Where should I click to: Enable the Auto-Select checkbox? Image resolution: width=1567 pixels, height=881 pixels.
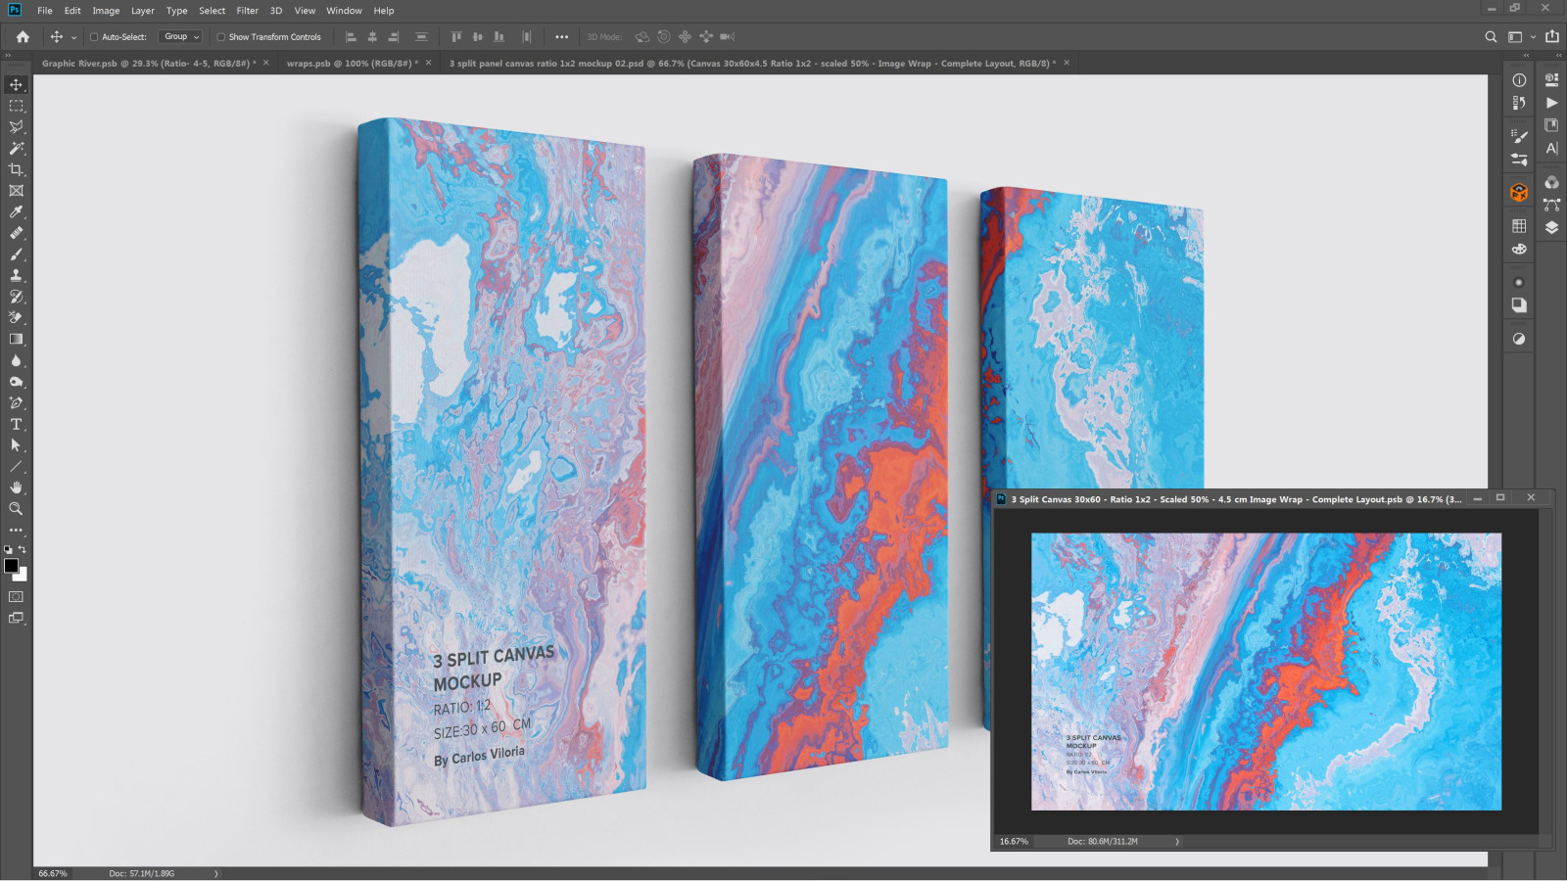pyautogui.click(x=94, y=37)
